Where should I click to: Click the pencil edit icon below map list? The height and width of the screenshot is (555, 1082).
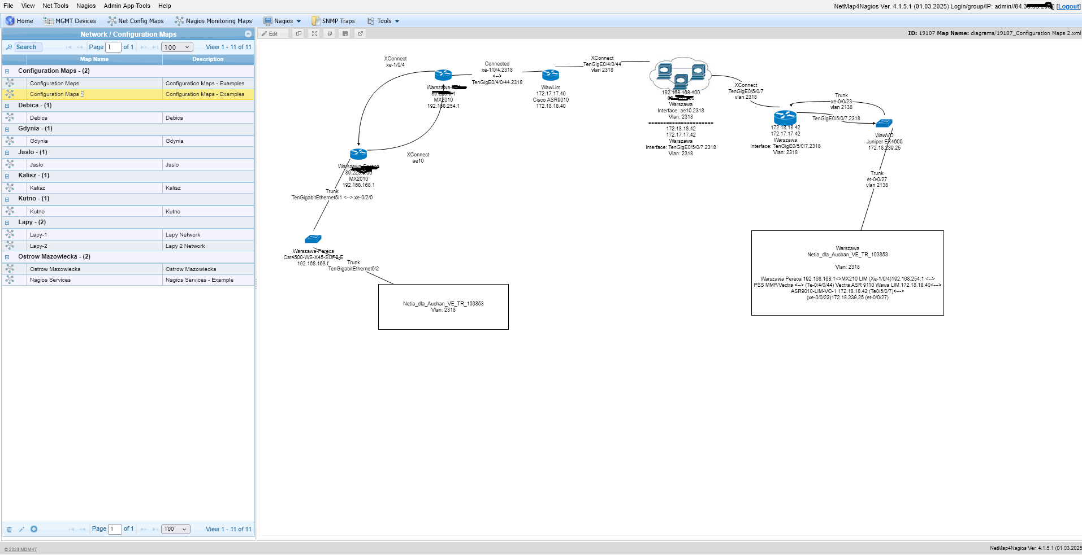tap(21, 530)
